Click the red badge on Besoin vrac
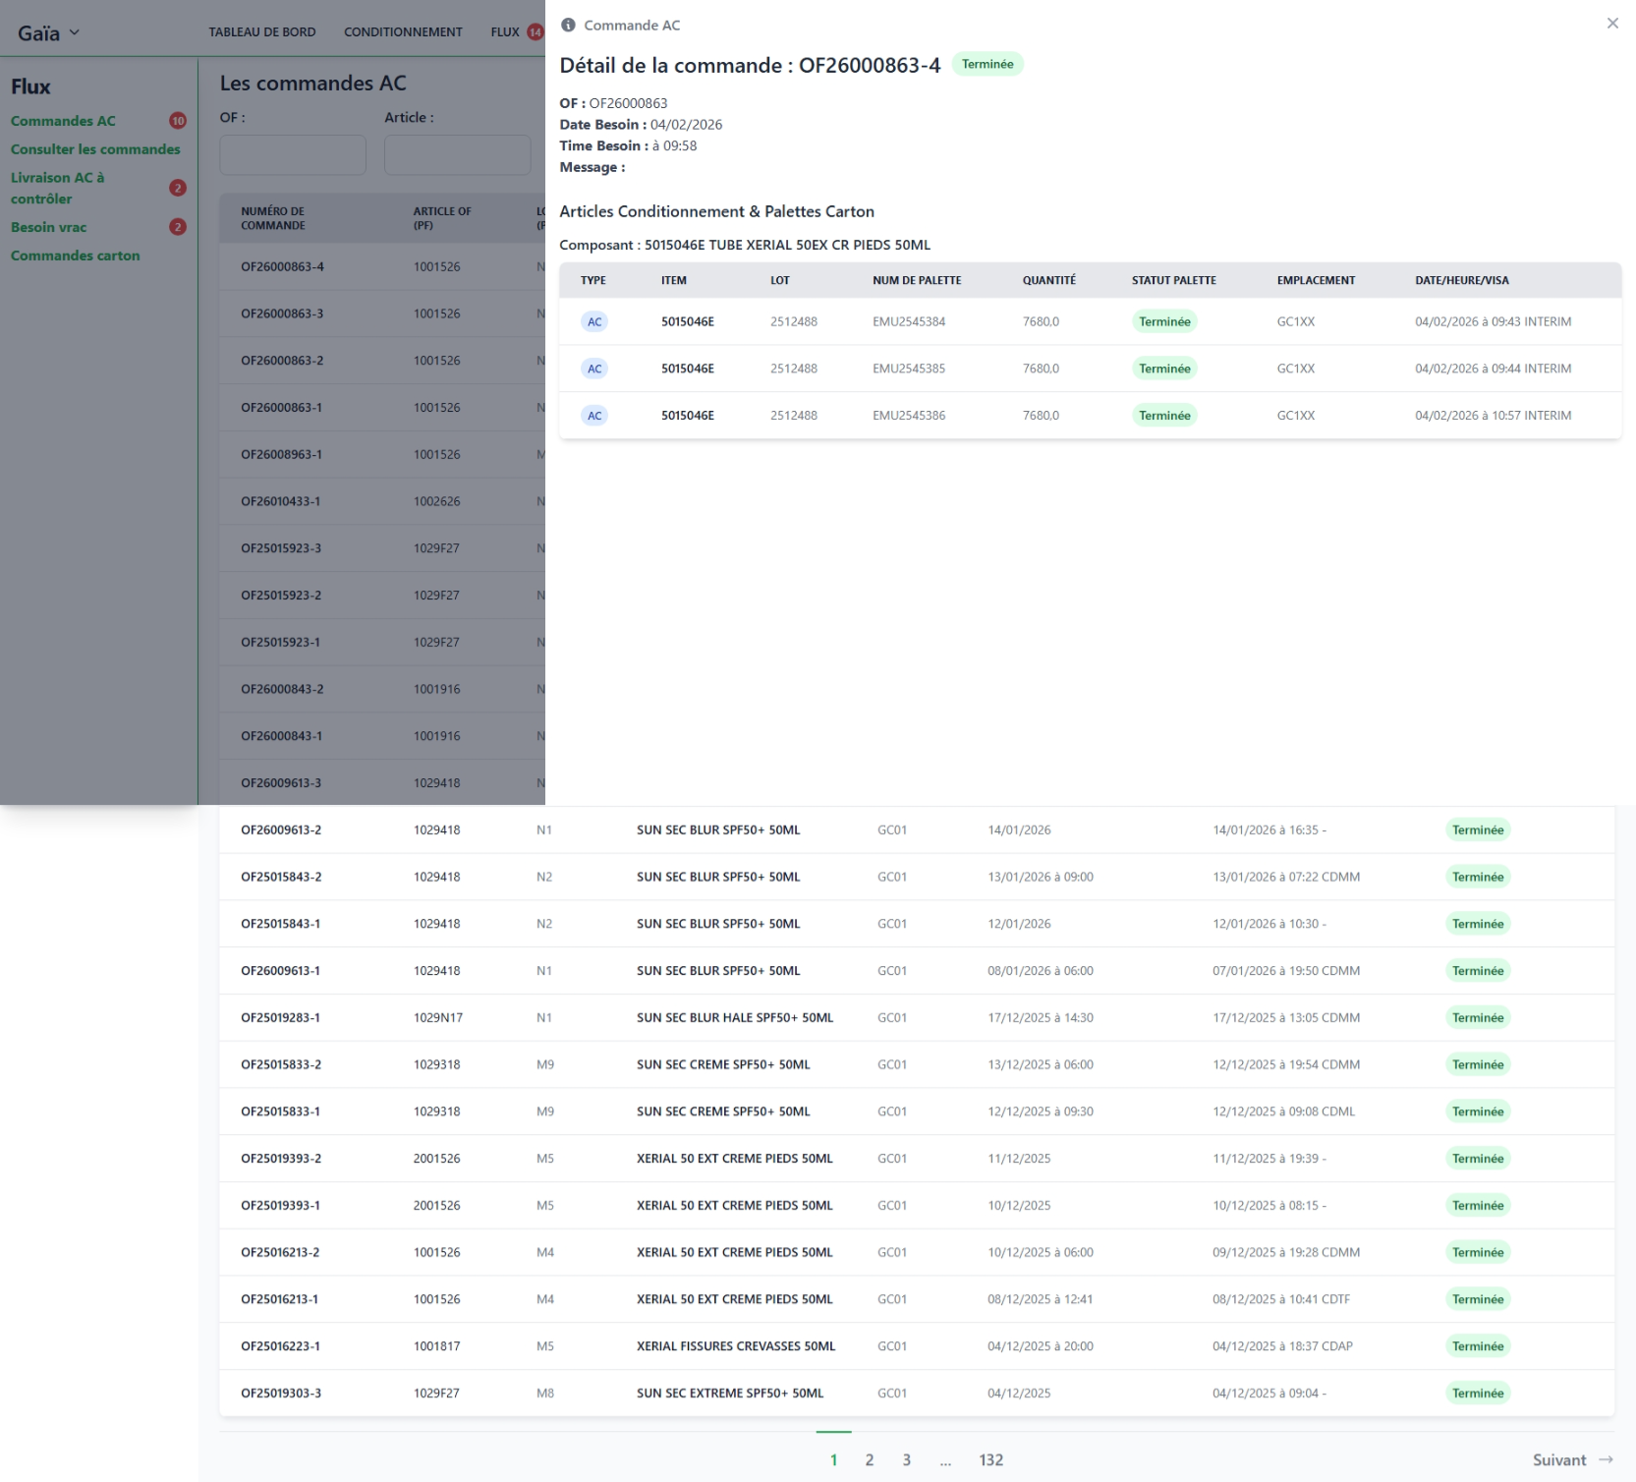The width and height of the screenshot is (1636, 1482). tap(178, 227)
